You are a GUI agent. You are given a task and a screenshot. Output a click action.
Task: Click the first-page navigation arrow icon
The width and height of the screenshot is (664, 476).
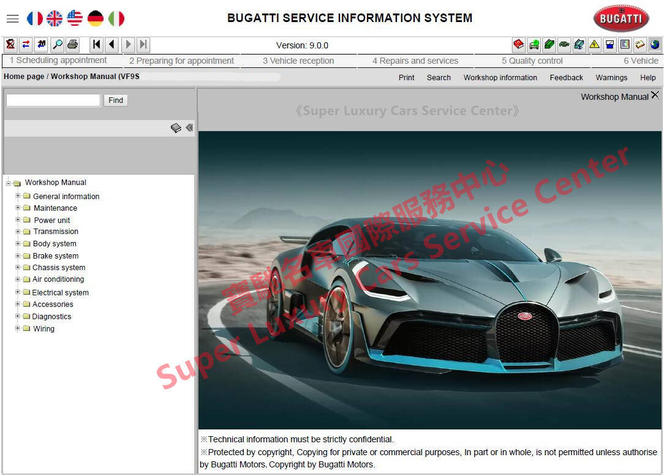[x=96, y=44]
